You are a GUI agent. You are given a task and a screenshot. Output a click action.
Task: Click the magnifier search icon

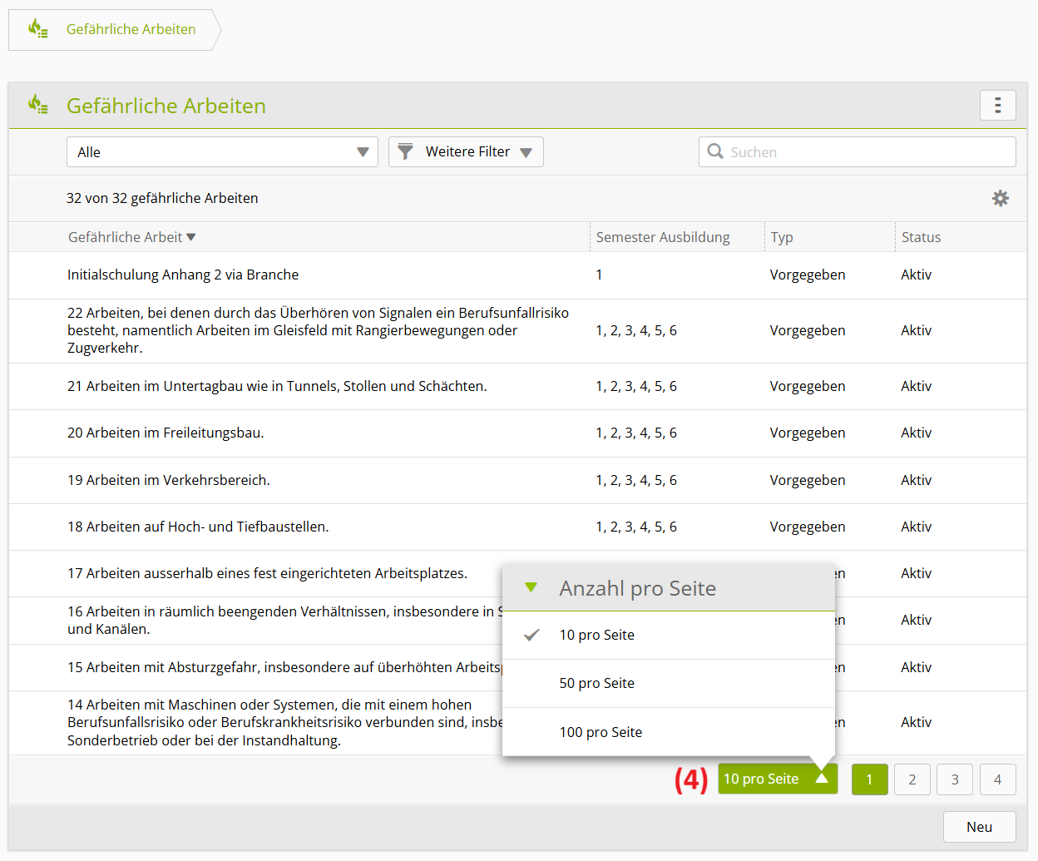714,151
